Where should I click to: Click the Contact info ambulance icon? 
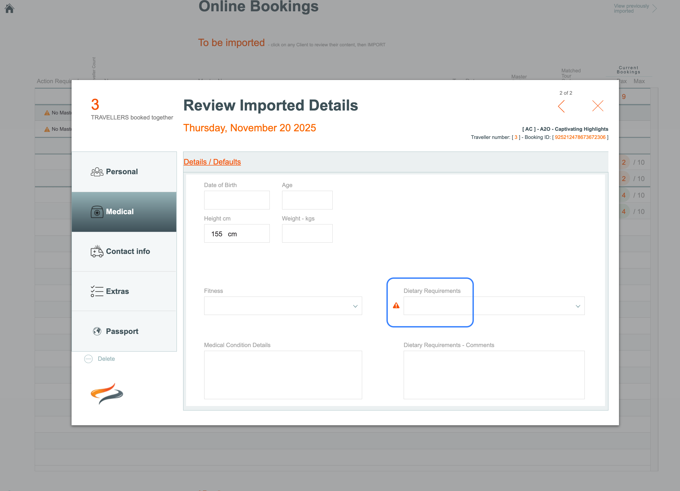97,252
